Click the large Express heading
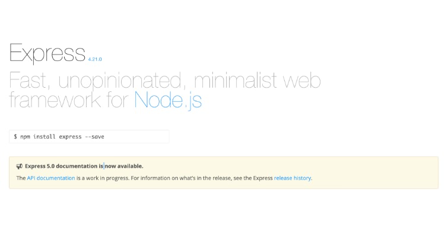This screenshot has width=445, height=237. (x=47, y=53)
